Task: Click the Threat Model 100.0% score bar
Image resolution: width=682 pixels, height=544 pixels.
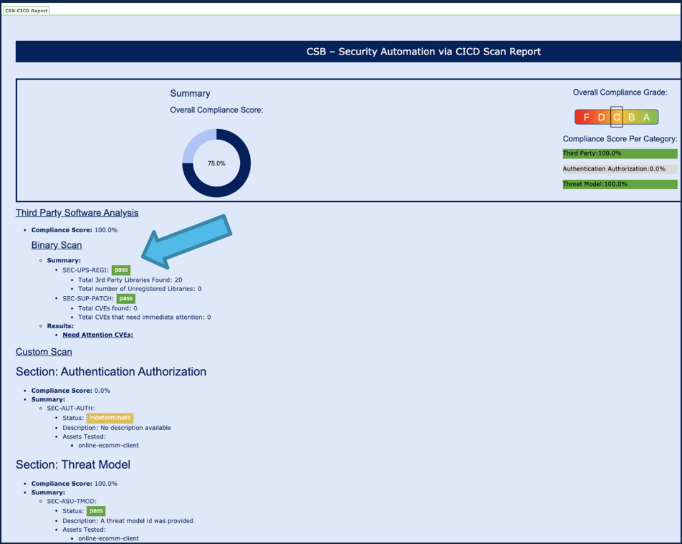Action: tap(620, 184)
